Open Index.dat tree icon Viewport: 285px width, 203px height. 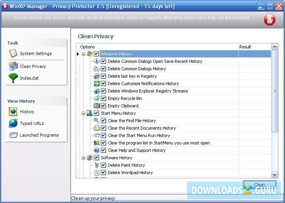(x=13, y=78)
